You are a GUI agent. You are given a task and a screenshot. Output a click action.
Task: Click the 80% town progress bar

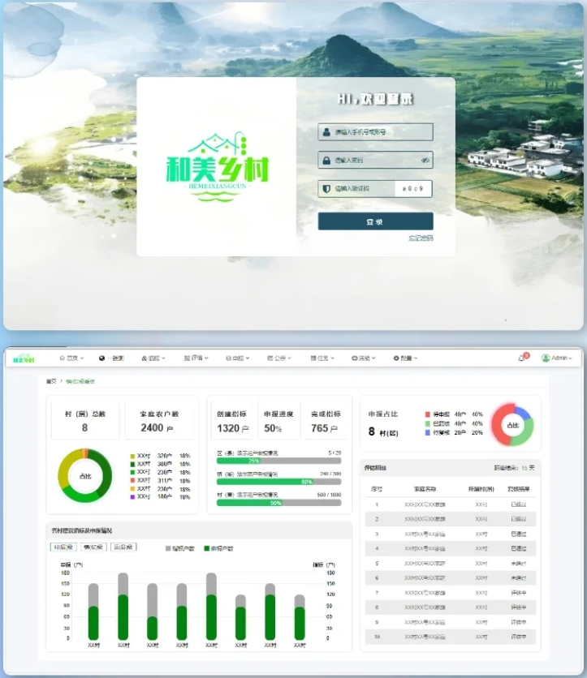coord(278,482)
